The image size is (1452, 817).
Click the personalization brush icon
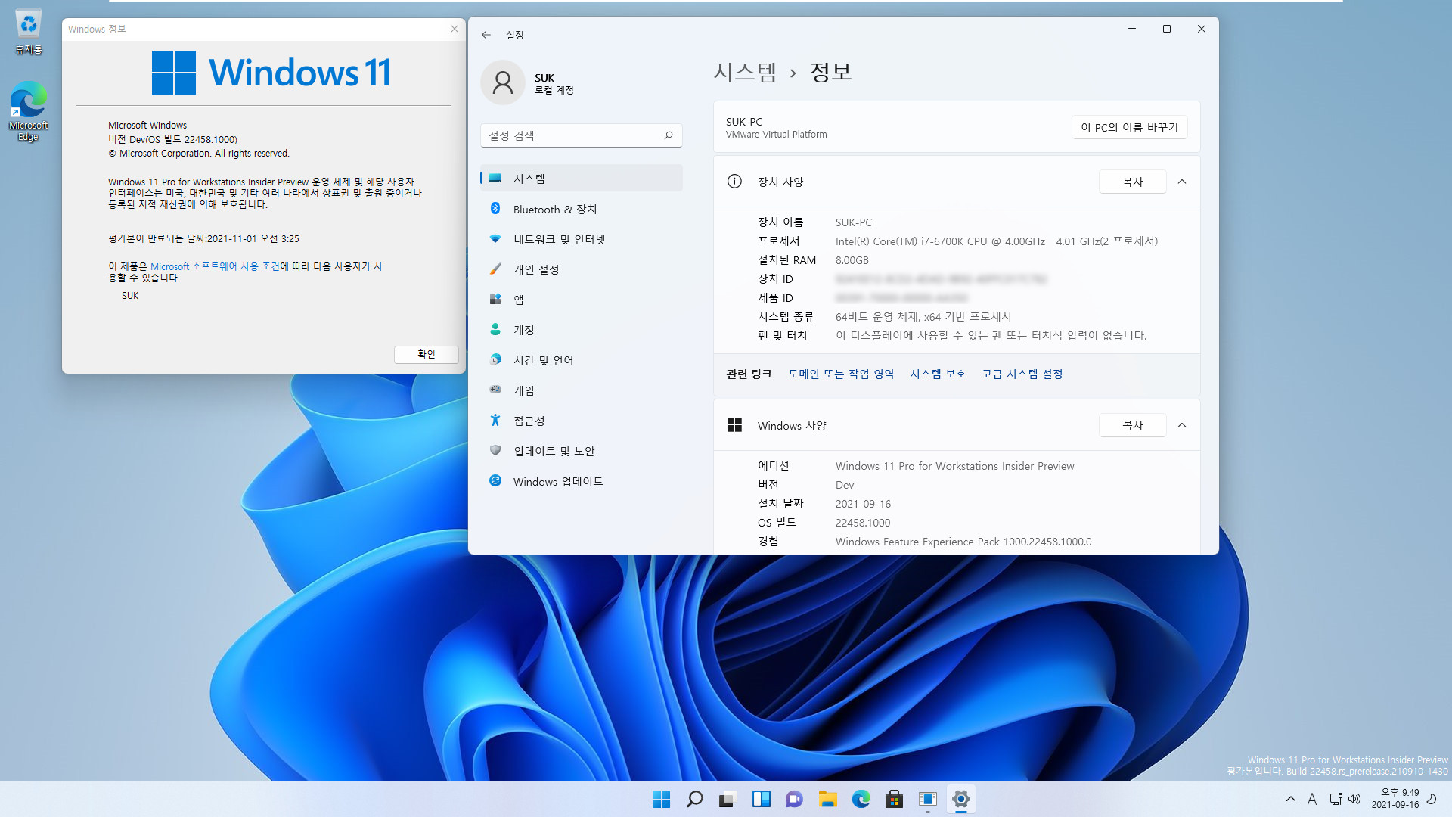coord(495,269)
